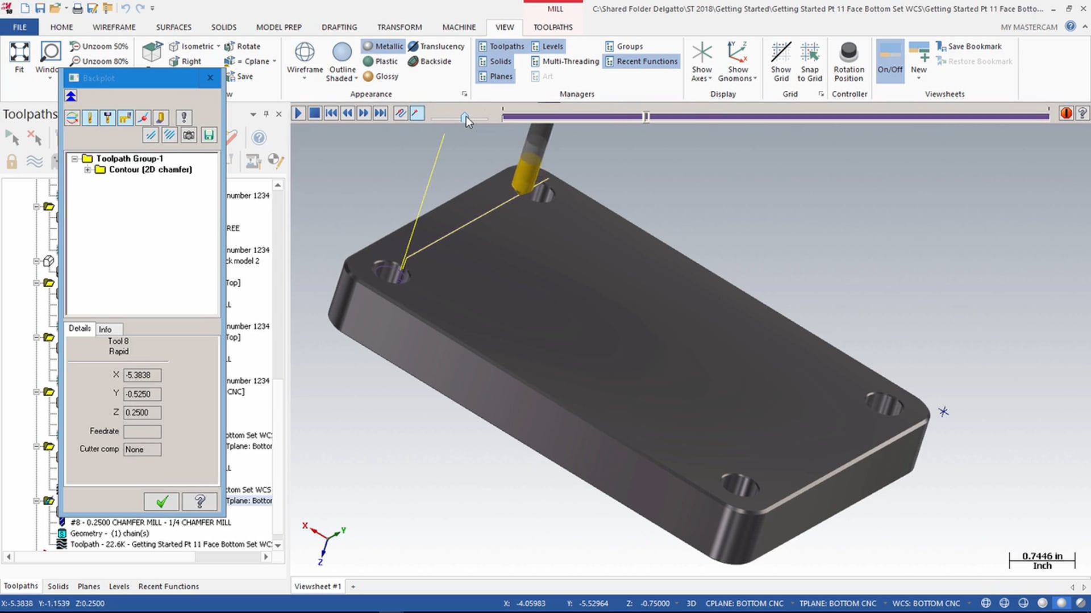Click second restrict drawing icon in Backplot
Image resolution: width=1091 pixels, height=613 pixels.
pyautogui.click(x=169, y=135)
